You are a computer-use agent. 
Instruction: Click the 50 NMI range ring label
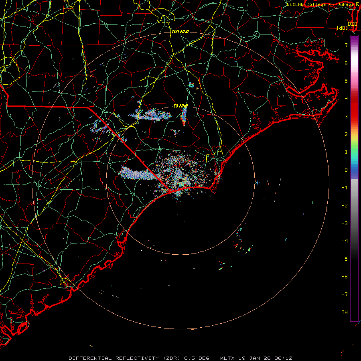180,106
